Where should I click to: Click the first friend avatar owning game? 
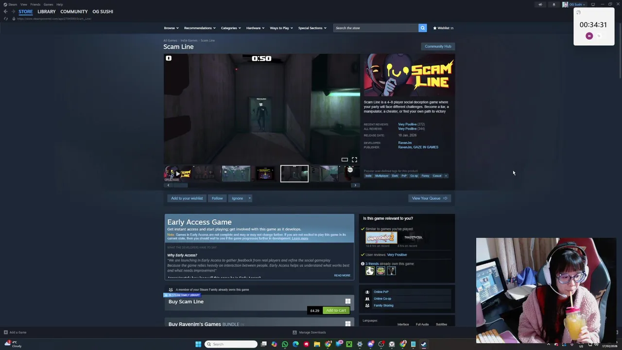click(x=370, y=271)
